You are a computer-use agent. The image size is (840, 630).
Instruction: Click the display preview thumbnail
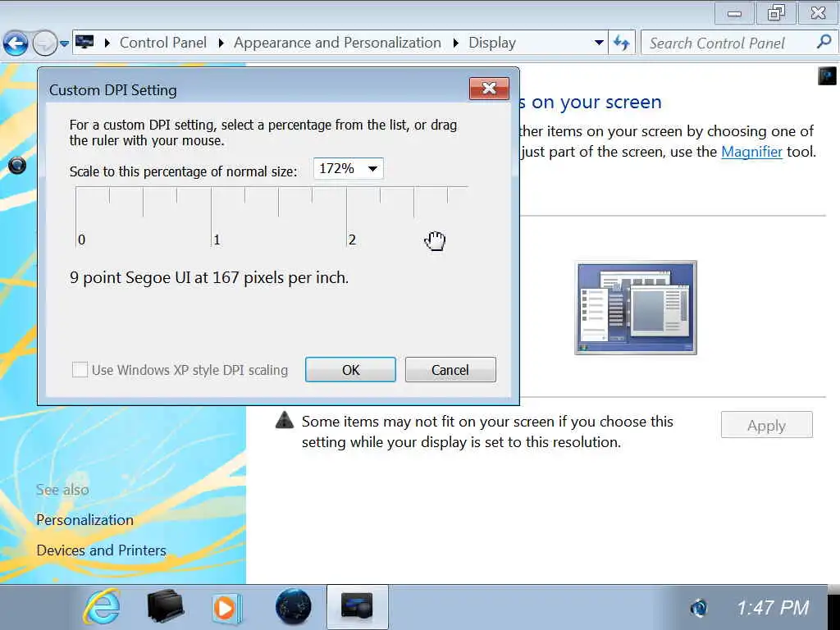(636, 308)
